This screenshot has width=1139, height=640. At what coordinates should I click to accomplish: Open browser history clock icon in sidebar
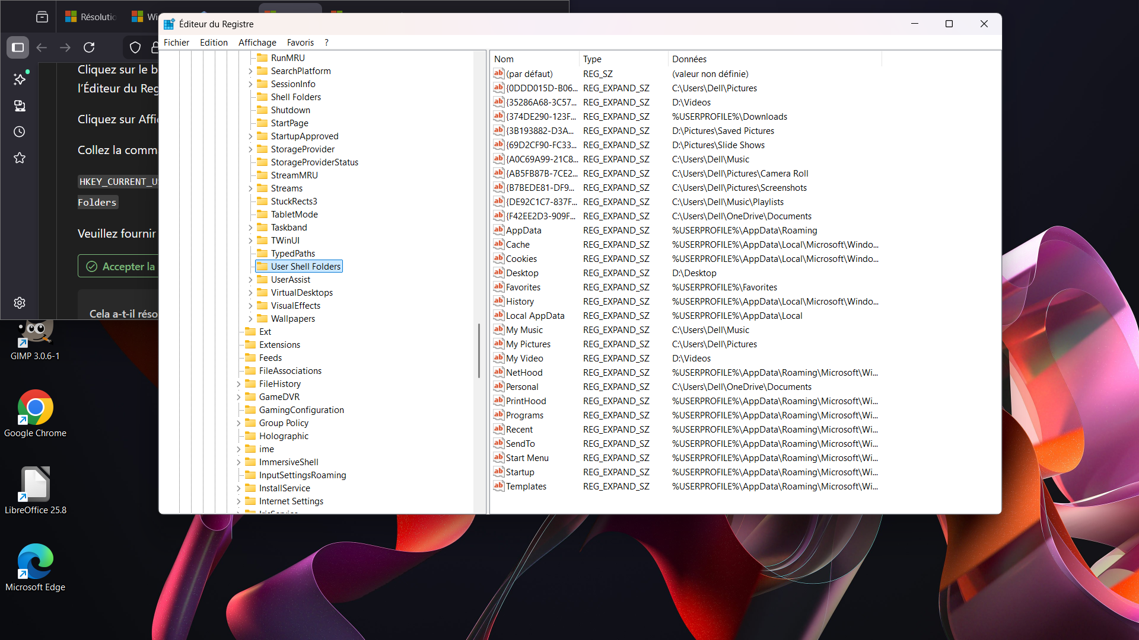[20, 132]
